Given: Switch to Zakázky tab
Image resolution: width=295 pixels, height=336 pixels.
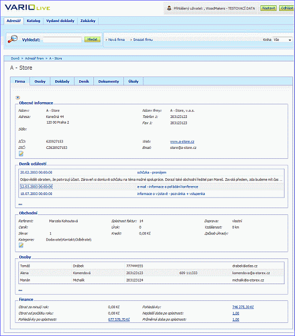Looking at the screenshot, I should tap(88, 21).
